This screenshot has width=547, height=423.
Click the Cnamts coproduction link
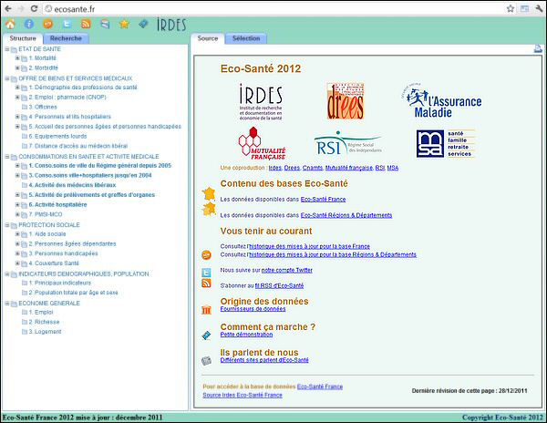313,168
